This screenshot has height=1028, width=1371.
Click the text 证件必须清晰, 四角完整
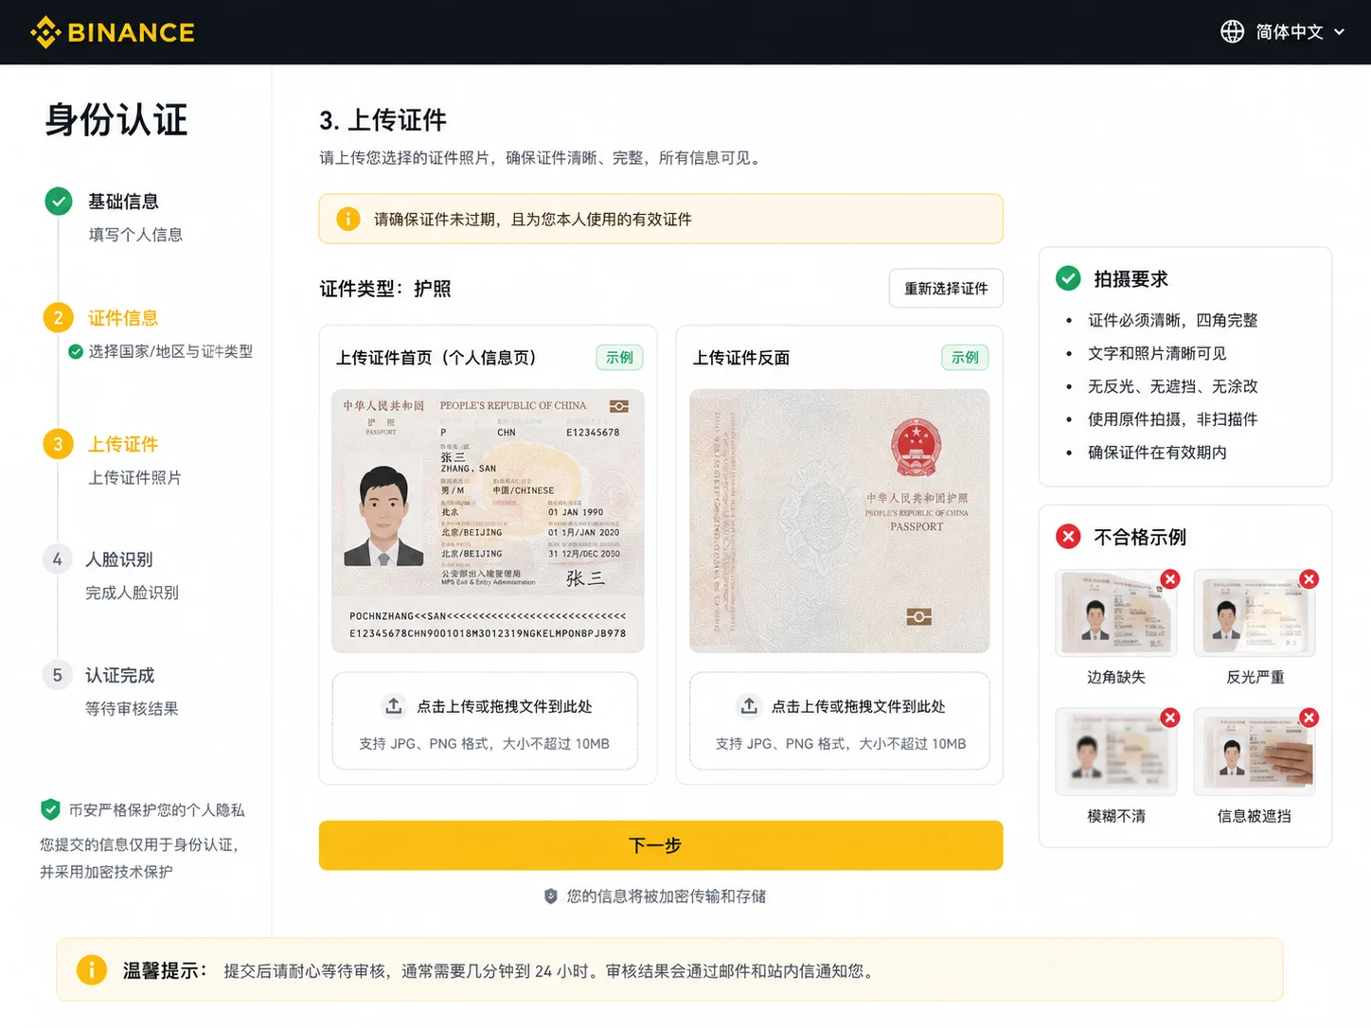(1172, 320)
